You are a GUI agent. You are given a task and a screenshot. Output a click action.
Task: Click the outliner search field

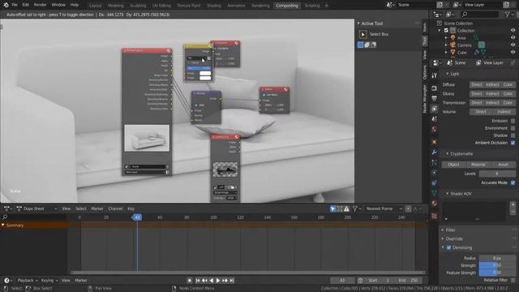coord(479,15)
